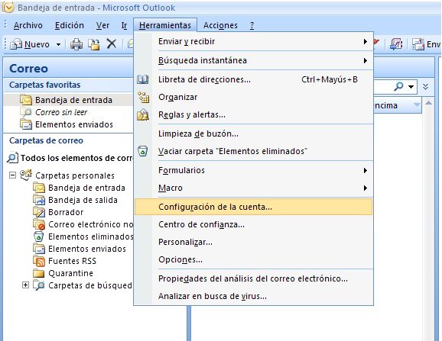This screenshot has width=442, height=341.
Task: Click the Delete X toolbar icon
Action: 112,43
